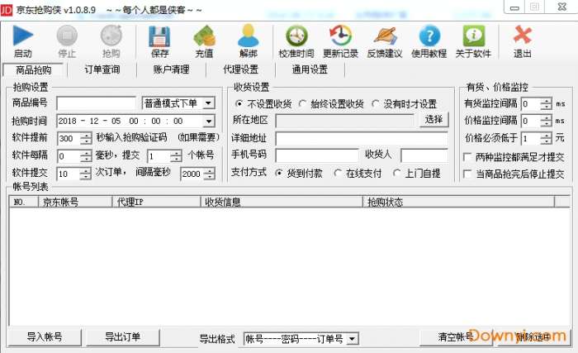The width and height of the screenshot is (578, 353).
Task: Open the 账户清理 tab
Action: [x=172, y=69]
